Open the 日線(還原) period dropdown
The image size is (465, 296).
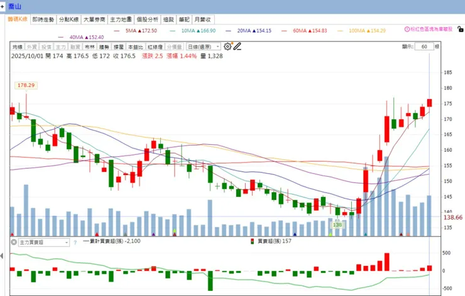click(204, 47)
